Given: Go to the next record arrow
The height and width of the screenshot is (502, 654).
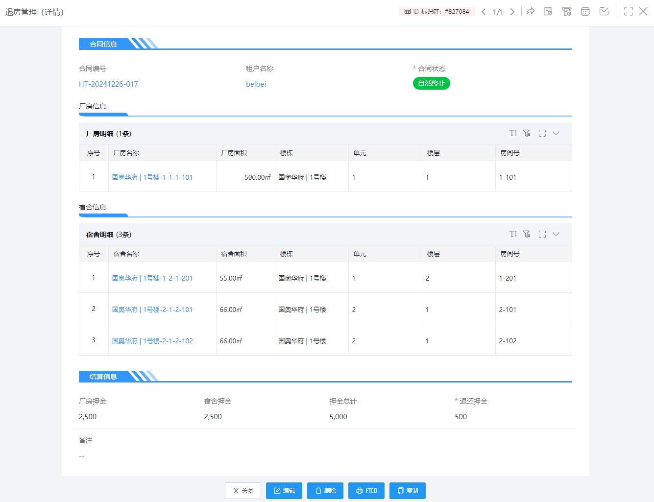Looking at the screenshot, I should (512, 12).
